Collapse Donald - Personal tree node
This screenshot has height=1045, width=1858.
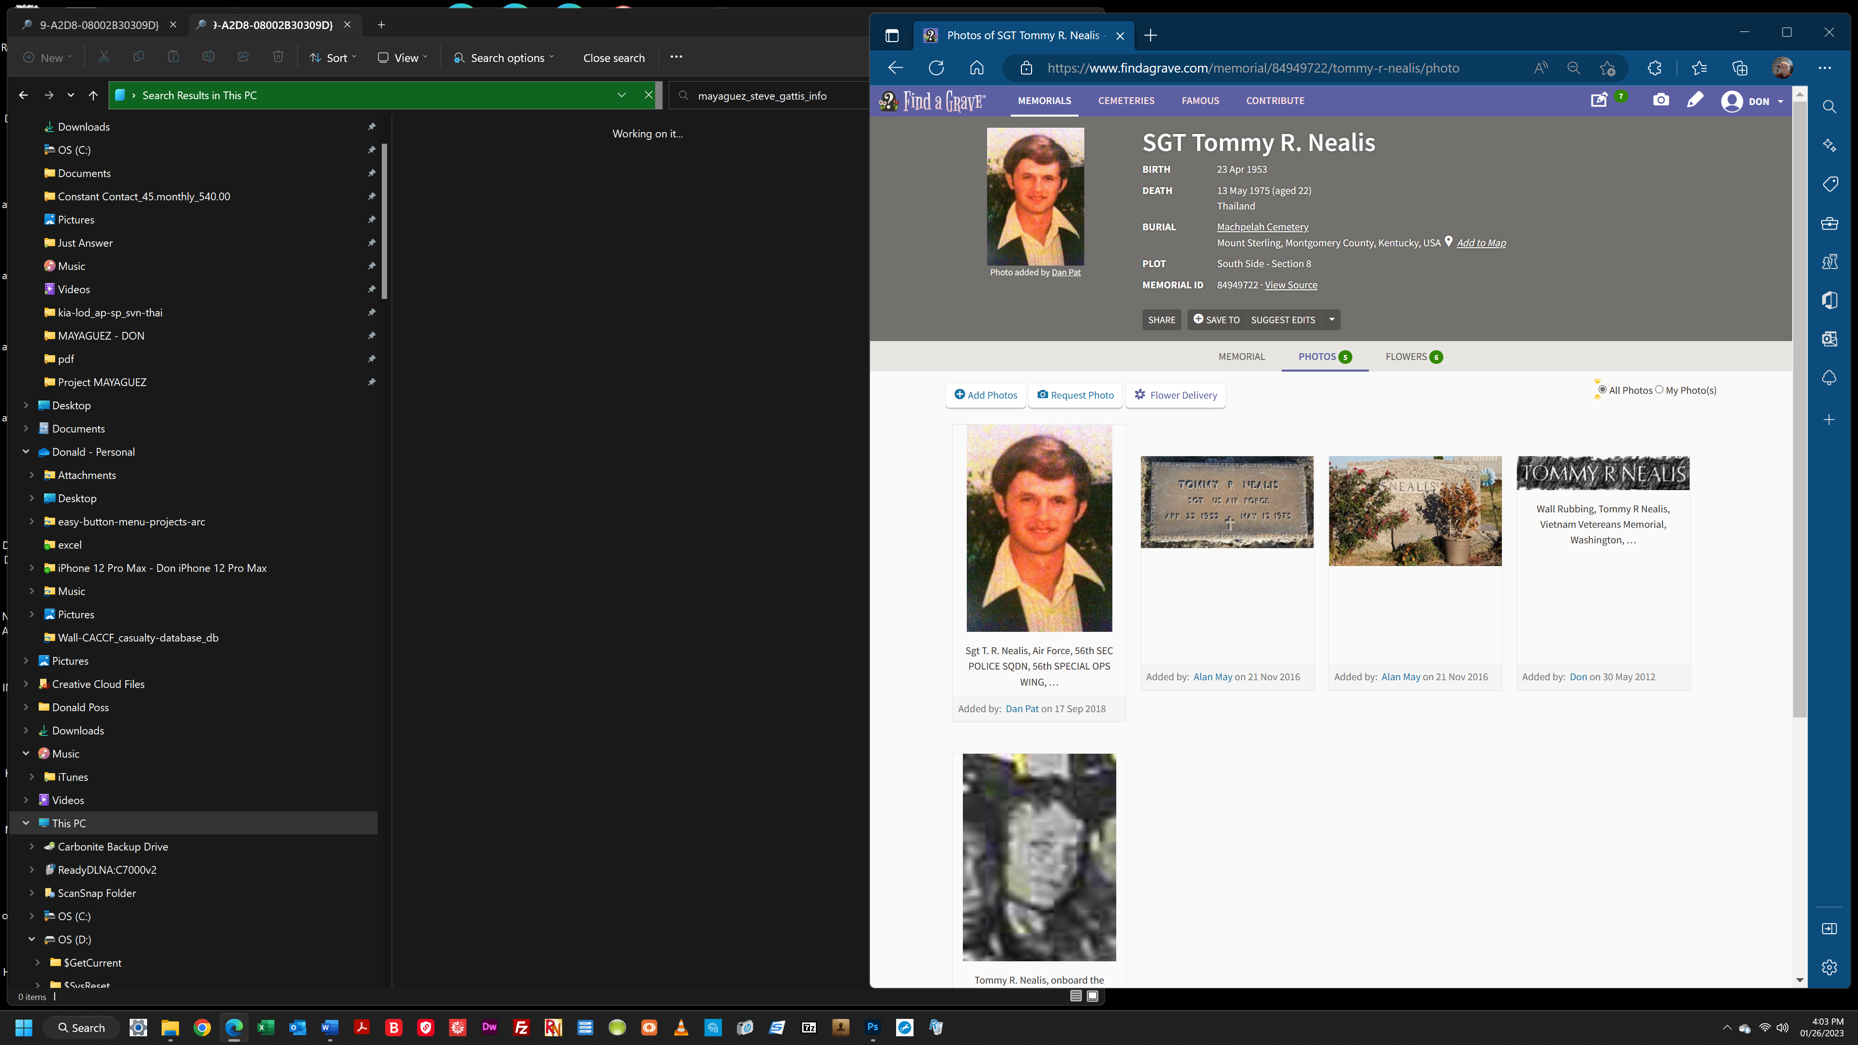(26, 451)
